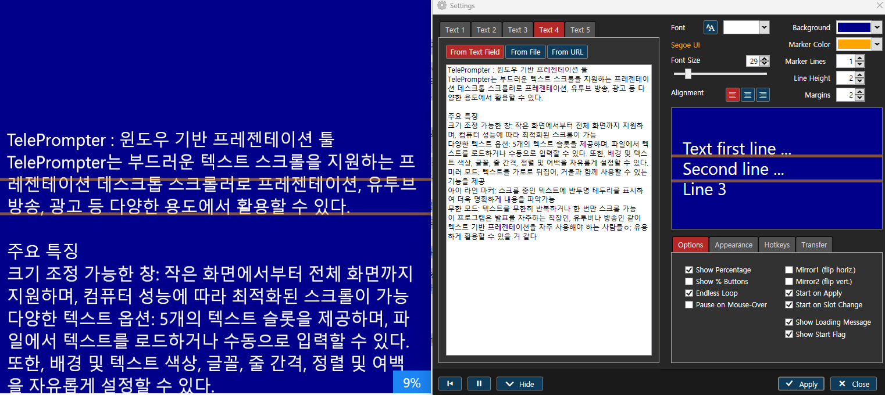Decrease Margins value
885x395 pixels.
pos(861,98)
